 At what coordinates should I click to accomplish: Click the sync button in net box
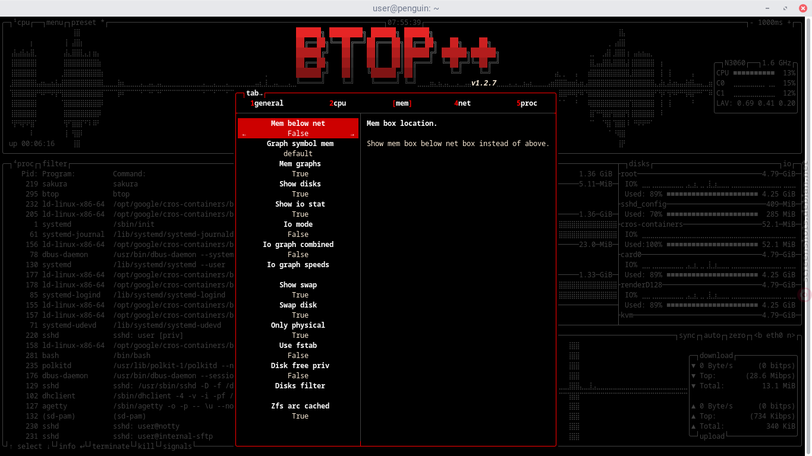pyautogui.click(x=687, y=335)
